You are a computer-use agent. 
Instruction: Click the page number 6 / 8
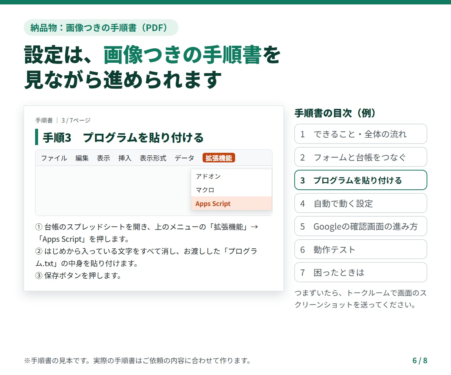coord(420,361)
